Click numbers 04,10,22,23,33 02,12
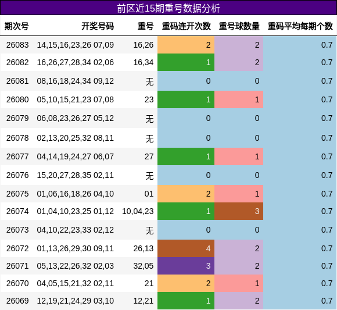Screen dimensions: 337x310 pos(75,230)
